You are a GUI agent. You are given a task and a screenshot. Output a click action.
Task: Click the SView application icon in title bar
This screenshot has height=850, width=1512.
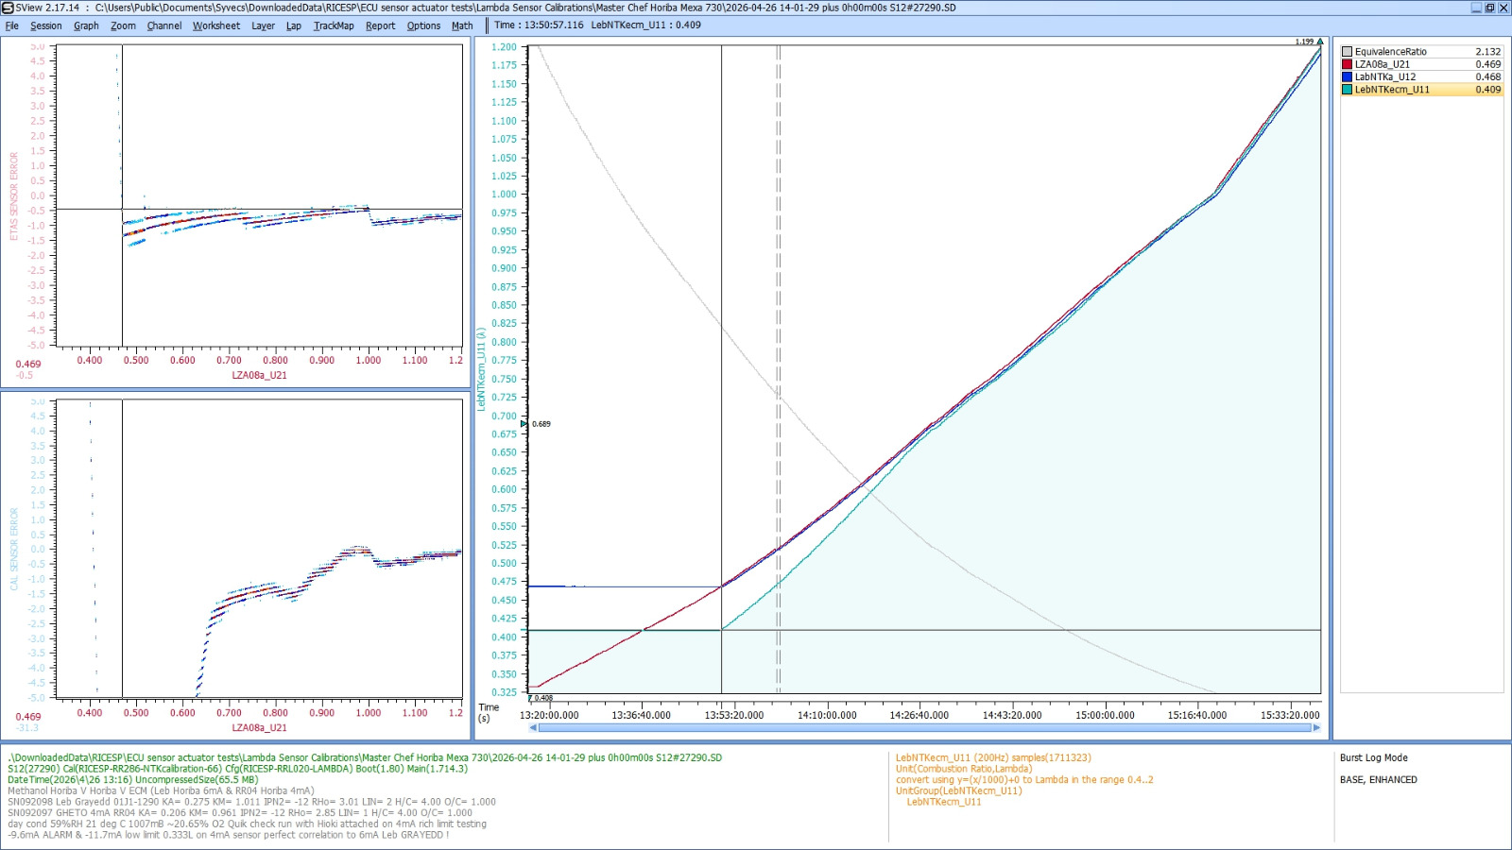point(8,8)
